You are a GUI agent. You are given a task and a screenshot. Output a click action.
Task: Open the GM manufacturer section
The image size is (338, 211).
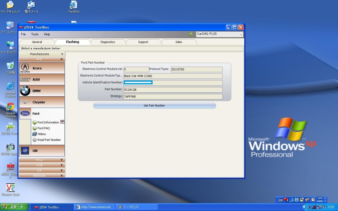pos(42,150)
